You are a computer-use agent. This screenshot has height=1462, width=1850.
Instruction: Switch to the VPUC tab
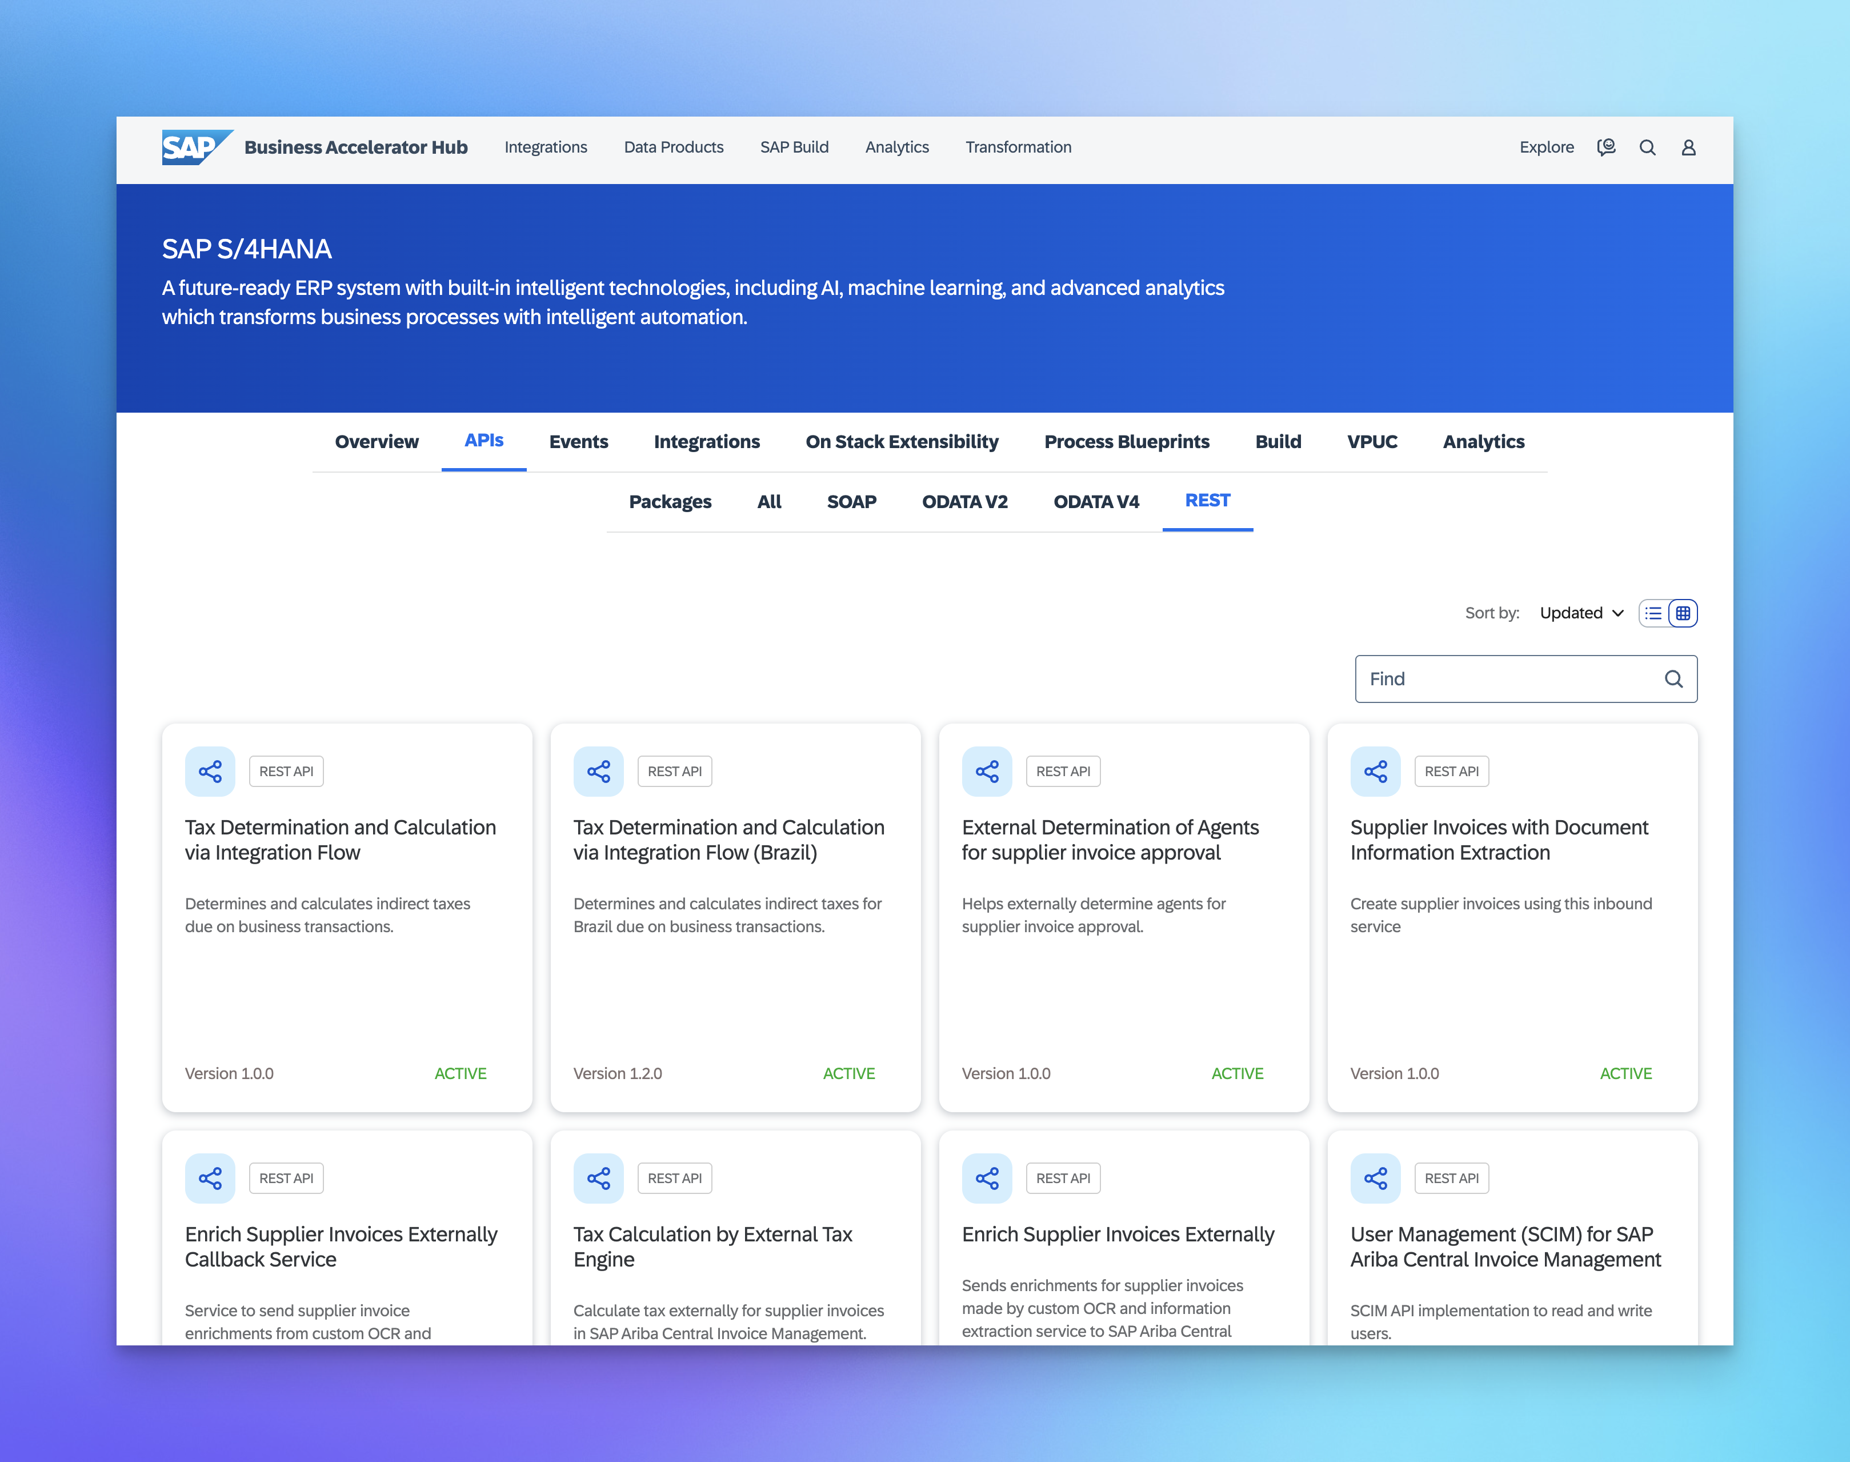click(x=1372, y=442)
